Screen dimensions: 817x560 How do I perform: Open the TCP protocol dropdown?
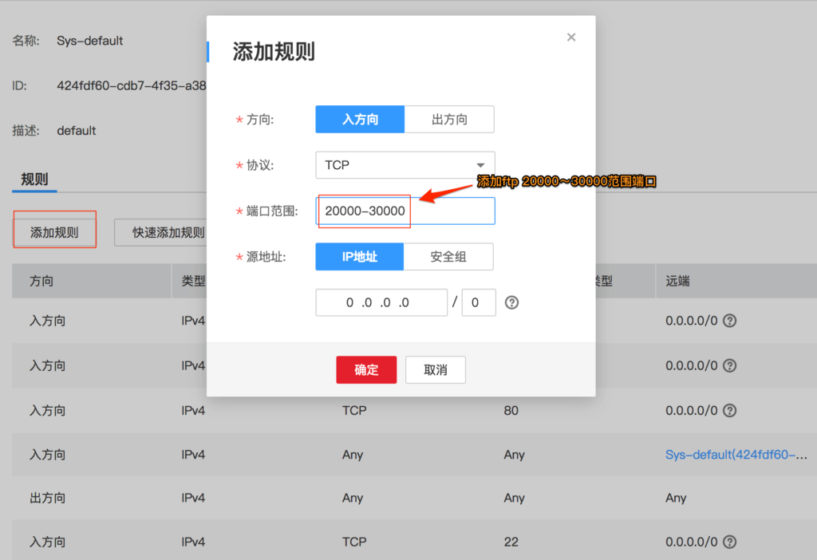[405, 165]
